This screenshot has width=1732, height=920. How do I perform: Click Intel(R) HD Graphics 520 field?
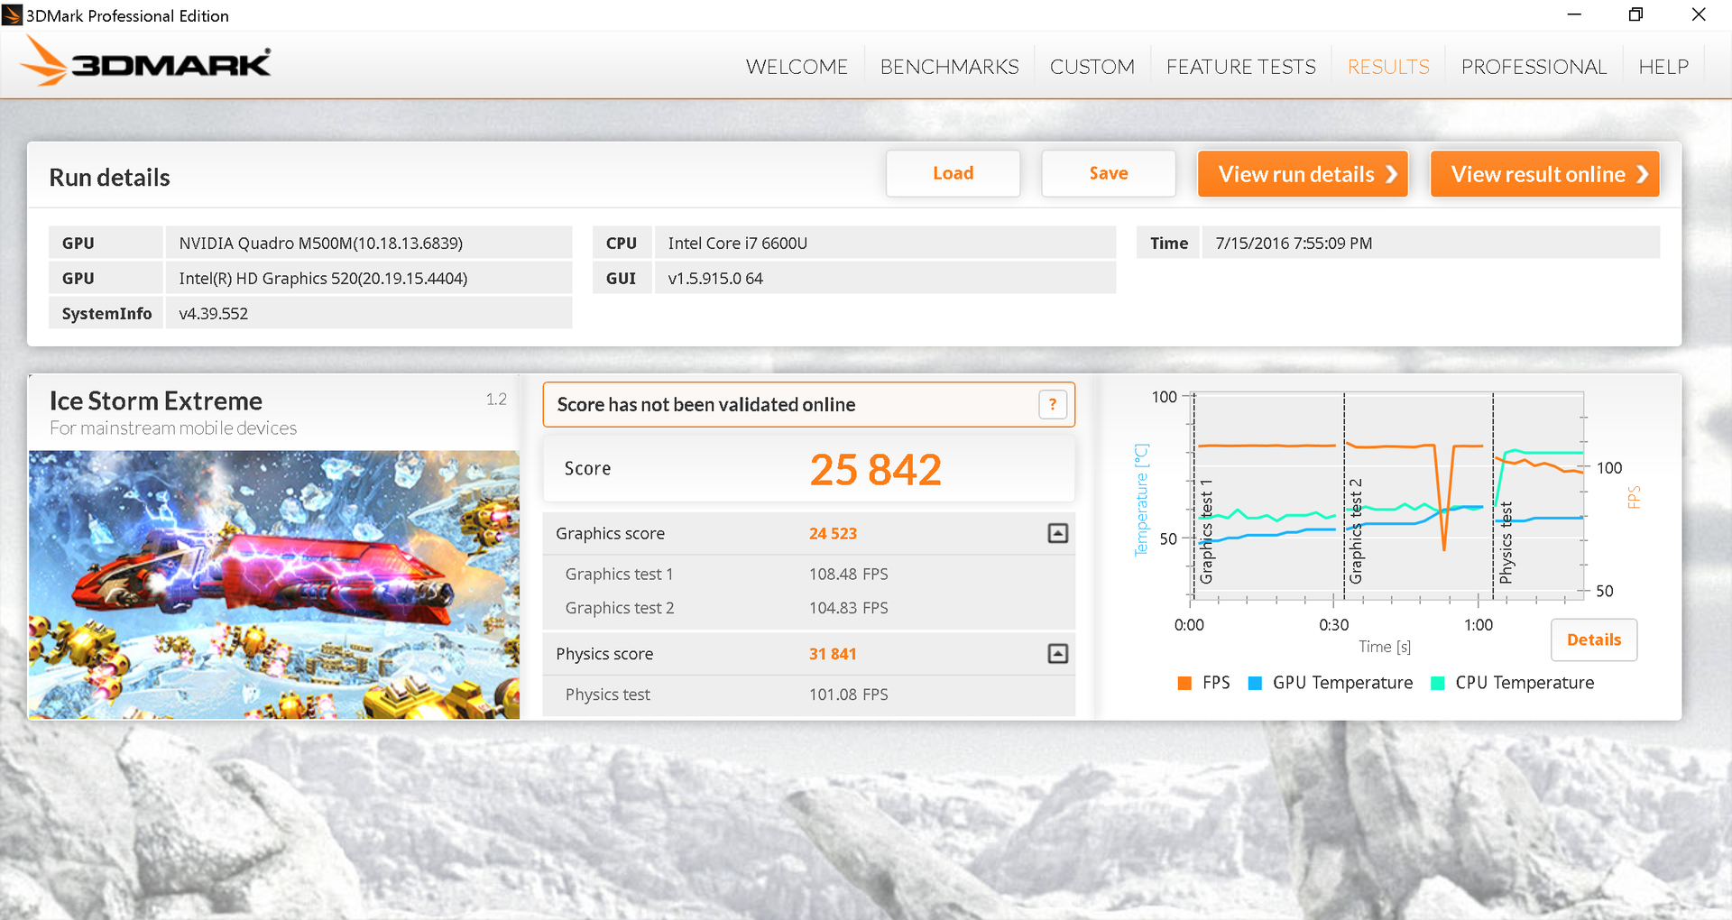coord(369,278)
